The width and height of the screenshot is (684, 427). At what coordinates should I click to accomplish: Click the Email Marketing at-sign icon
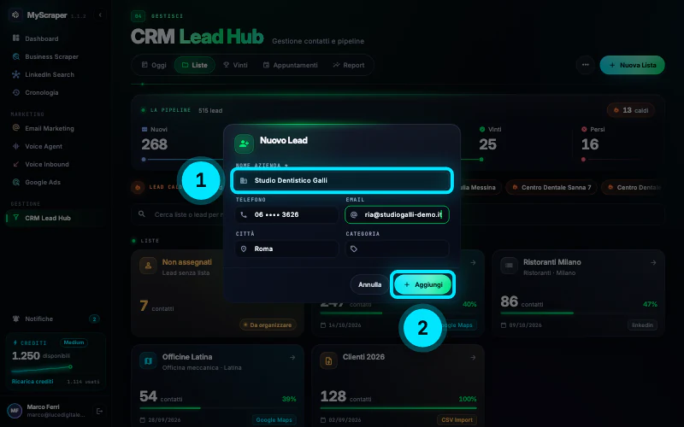16,127
